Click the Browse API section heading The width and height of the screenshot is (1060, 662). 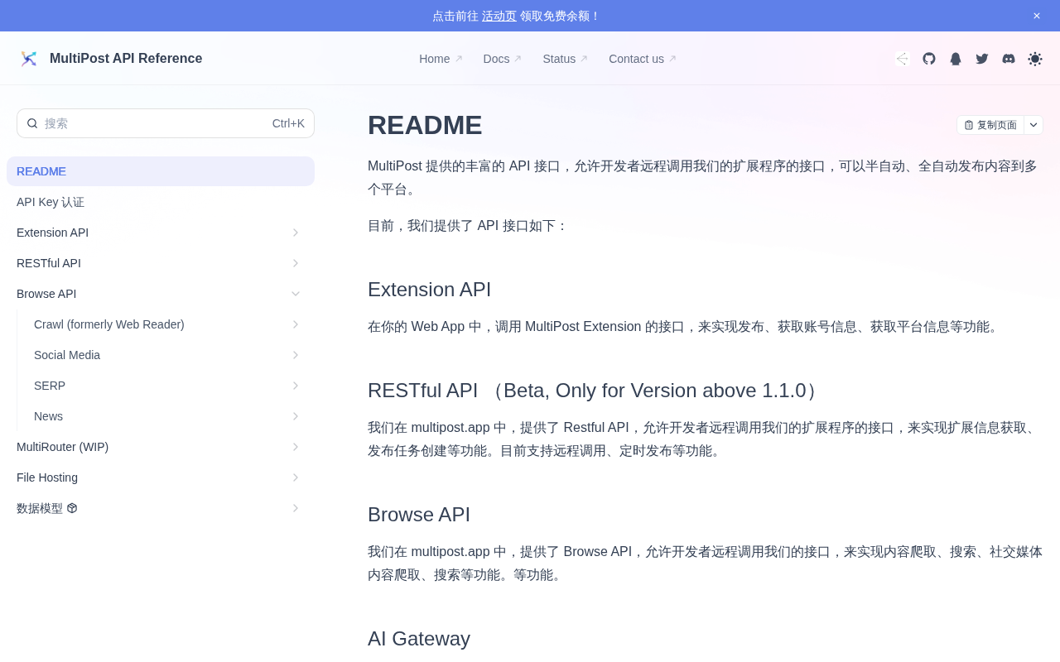point(419,515)
